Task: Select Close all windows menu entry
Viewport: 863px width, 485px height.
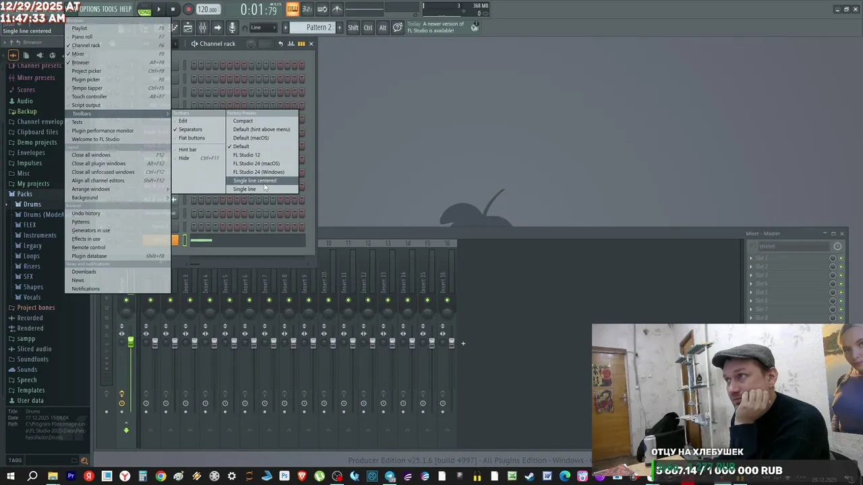Action: click(117, 155)
